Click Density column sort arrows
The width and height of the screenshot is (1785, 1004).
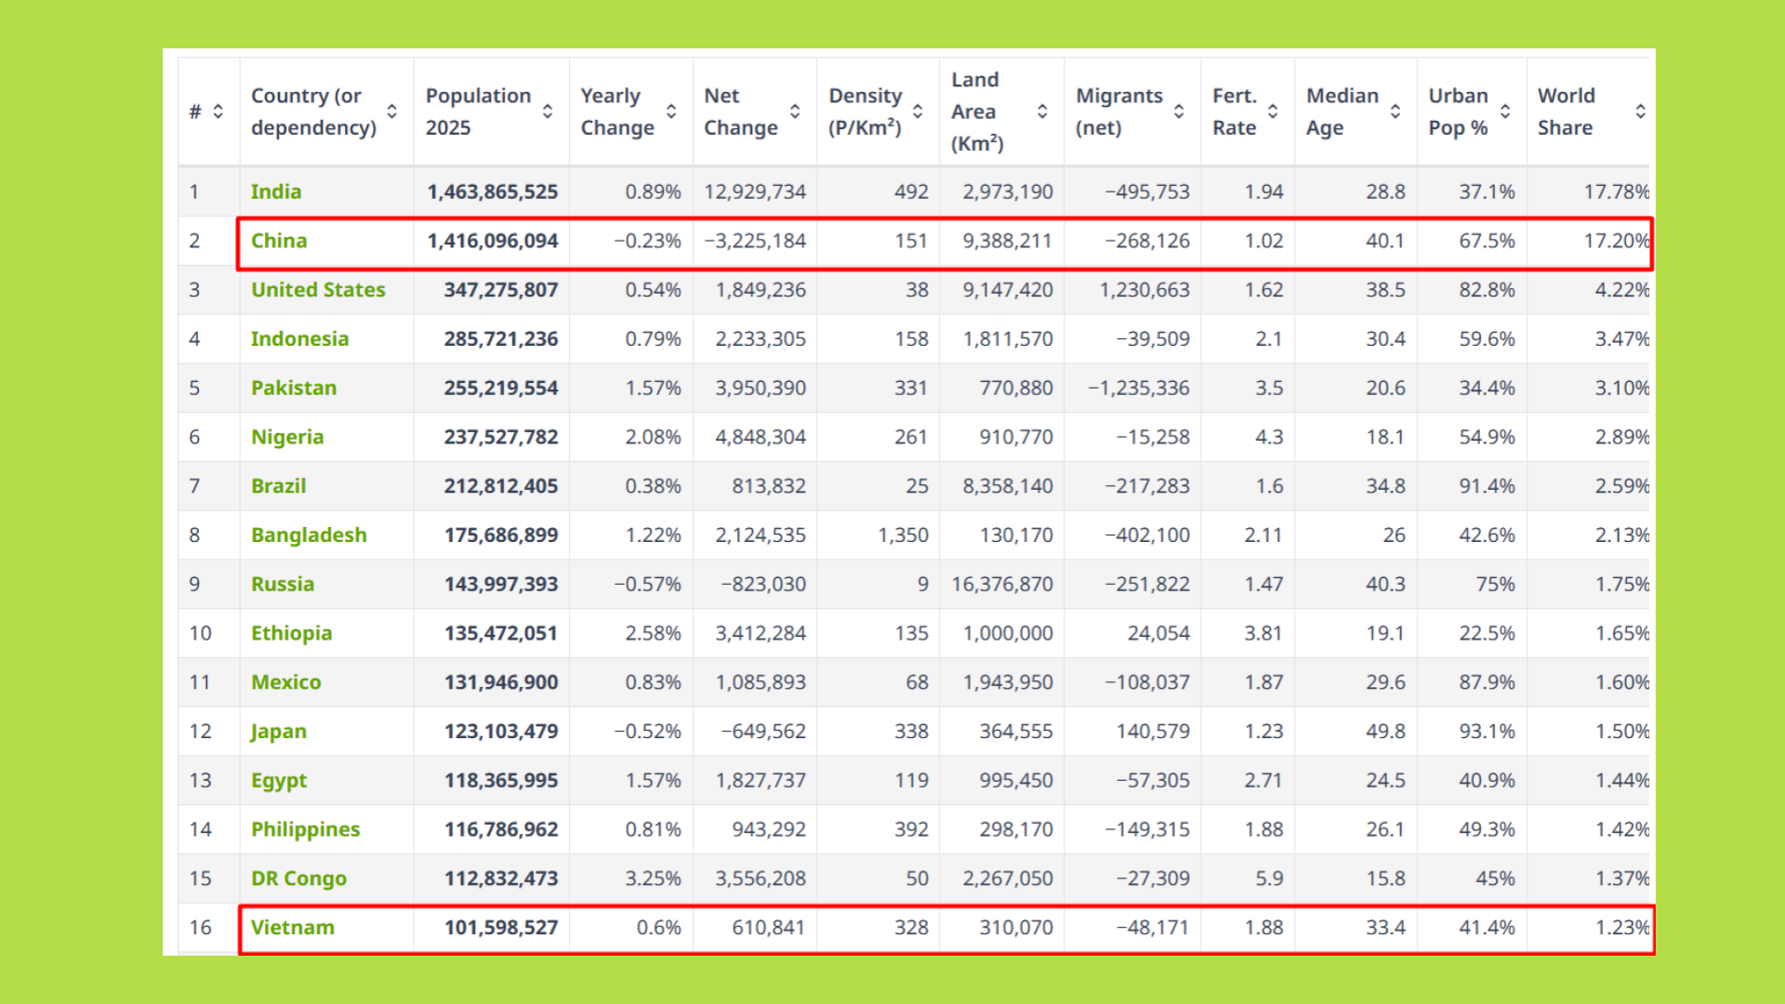[x=918, y=112]
